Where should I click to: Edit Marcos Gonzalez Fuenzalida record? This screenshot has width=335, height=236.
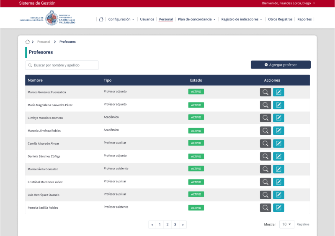coord(278,92)
